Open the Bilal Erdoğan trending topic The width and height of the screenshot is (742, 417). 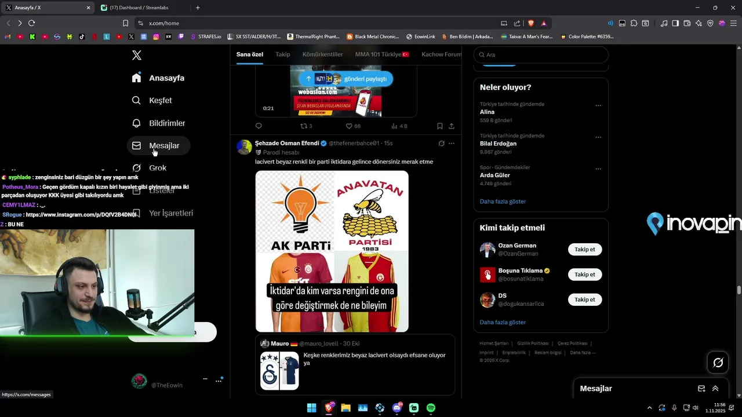(541, 144)
